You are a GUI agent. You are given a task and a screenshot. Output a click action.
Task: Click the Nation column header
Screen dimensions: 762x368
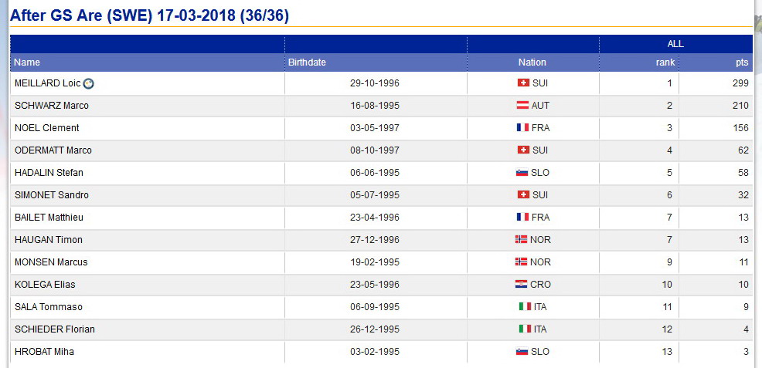pos(532,62)
